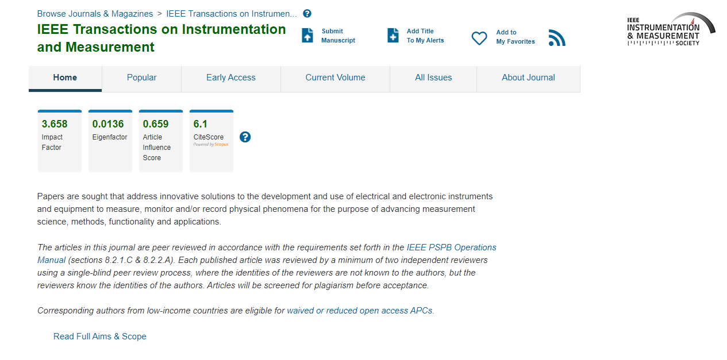Go to the All Issues tab
727x360 pixels.
(x=433, y=78)
